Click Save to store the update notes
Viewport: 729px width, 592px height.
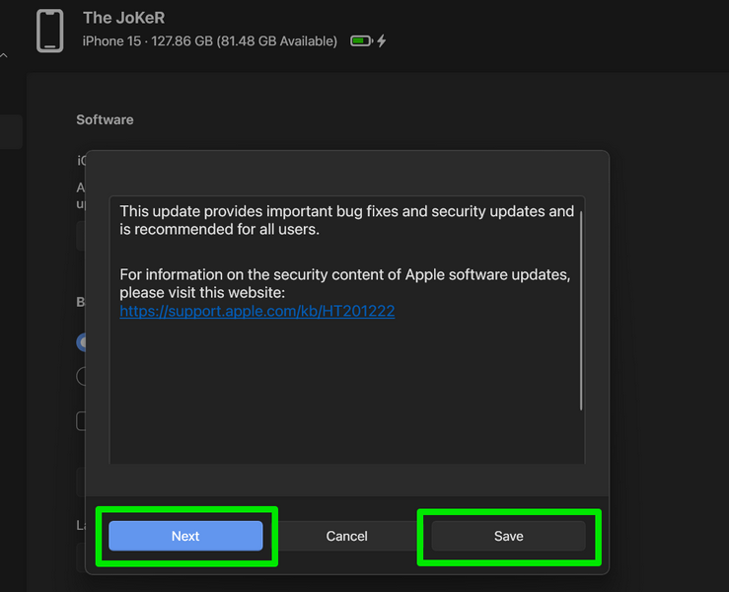point(508,536)
